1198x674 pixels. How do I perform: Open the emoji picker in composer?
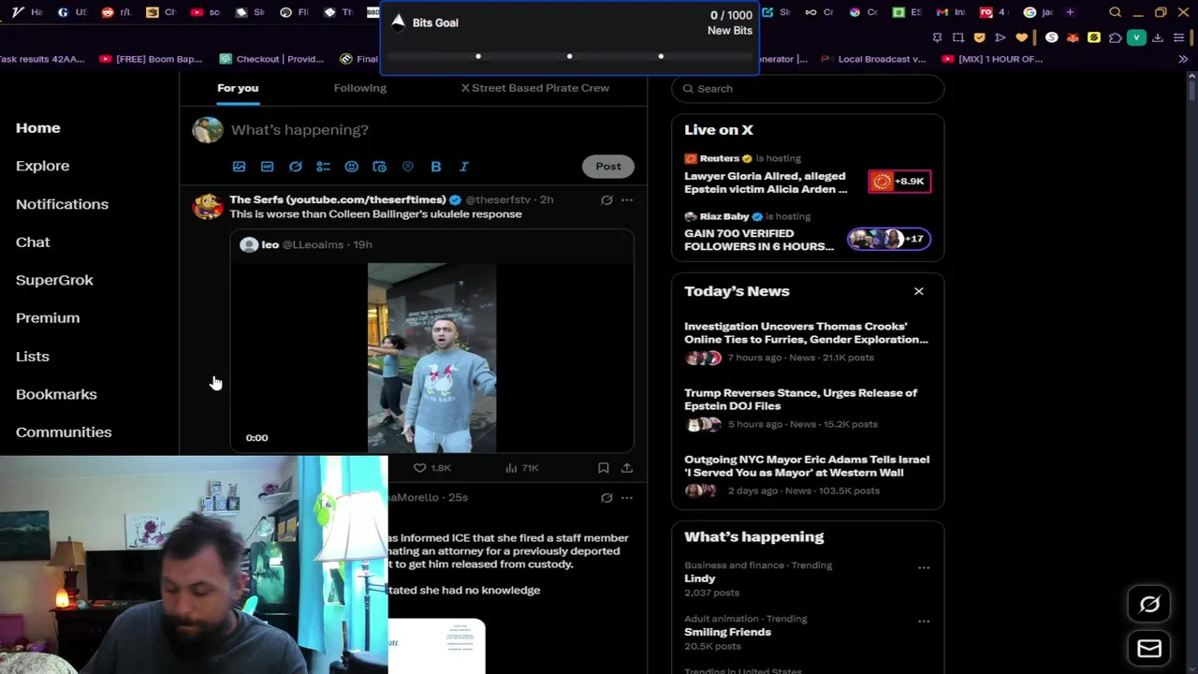(351, 167)
